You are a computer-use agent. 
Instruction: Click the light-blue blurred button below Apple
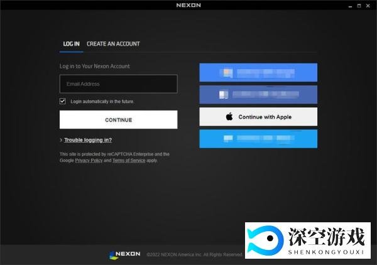click(258, 139)
